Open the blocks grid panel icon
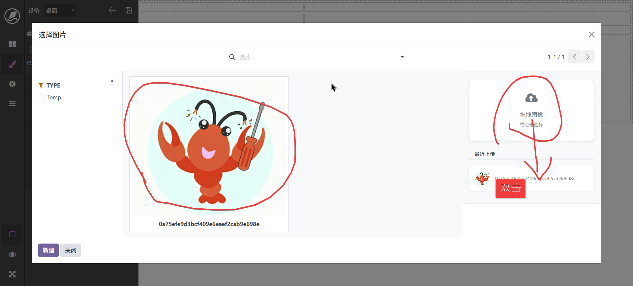 12,44
